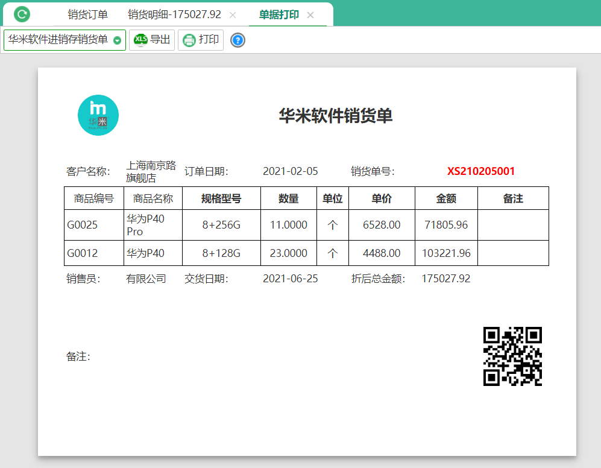Click the 交货日期 label
This screenshot has width=601, height=468.
click(206, 279)
